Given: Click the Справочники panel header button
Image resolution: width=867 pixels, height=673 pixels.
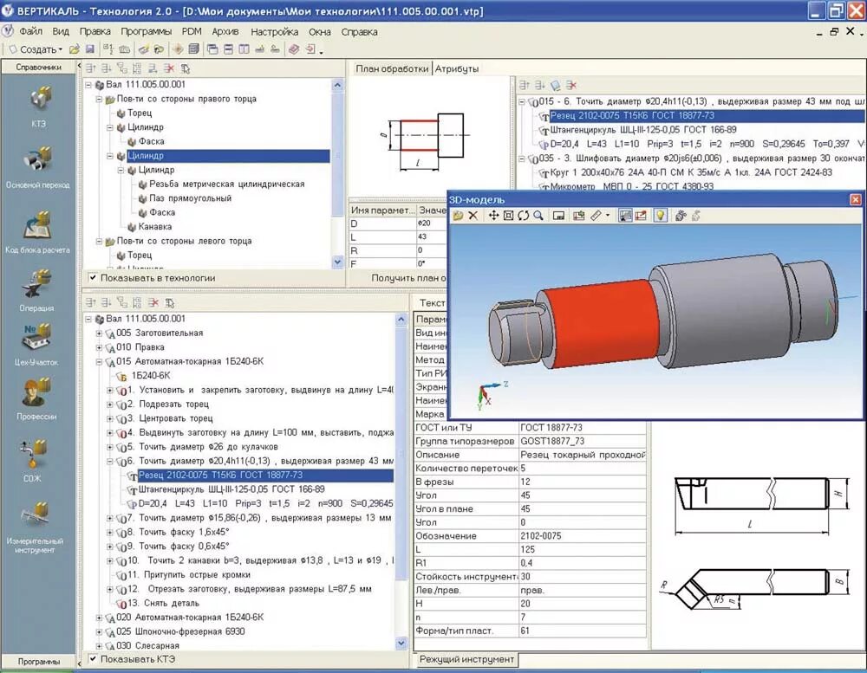Looking at the screenshot, I should tap(38, 67).
